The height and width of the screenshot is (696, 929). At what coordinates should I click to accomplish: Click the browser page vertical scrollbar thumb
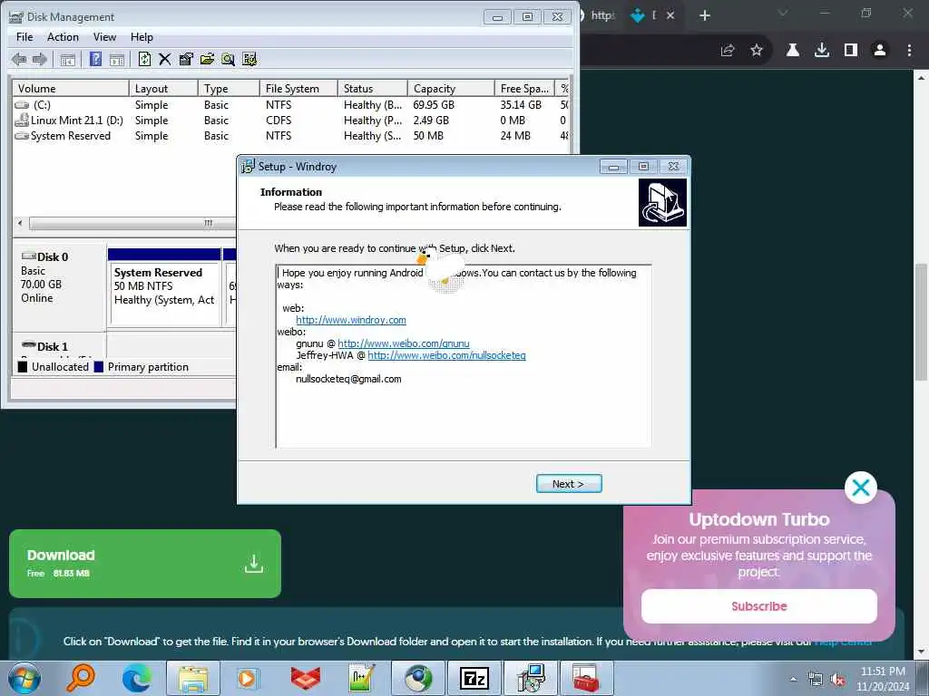click(921, 322)
